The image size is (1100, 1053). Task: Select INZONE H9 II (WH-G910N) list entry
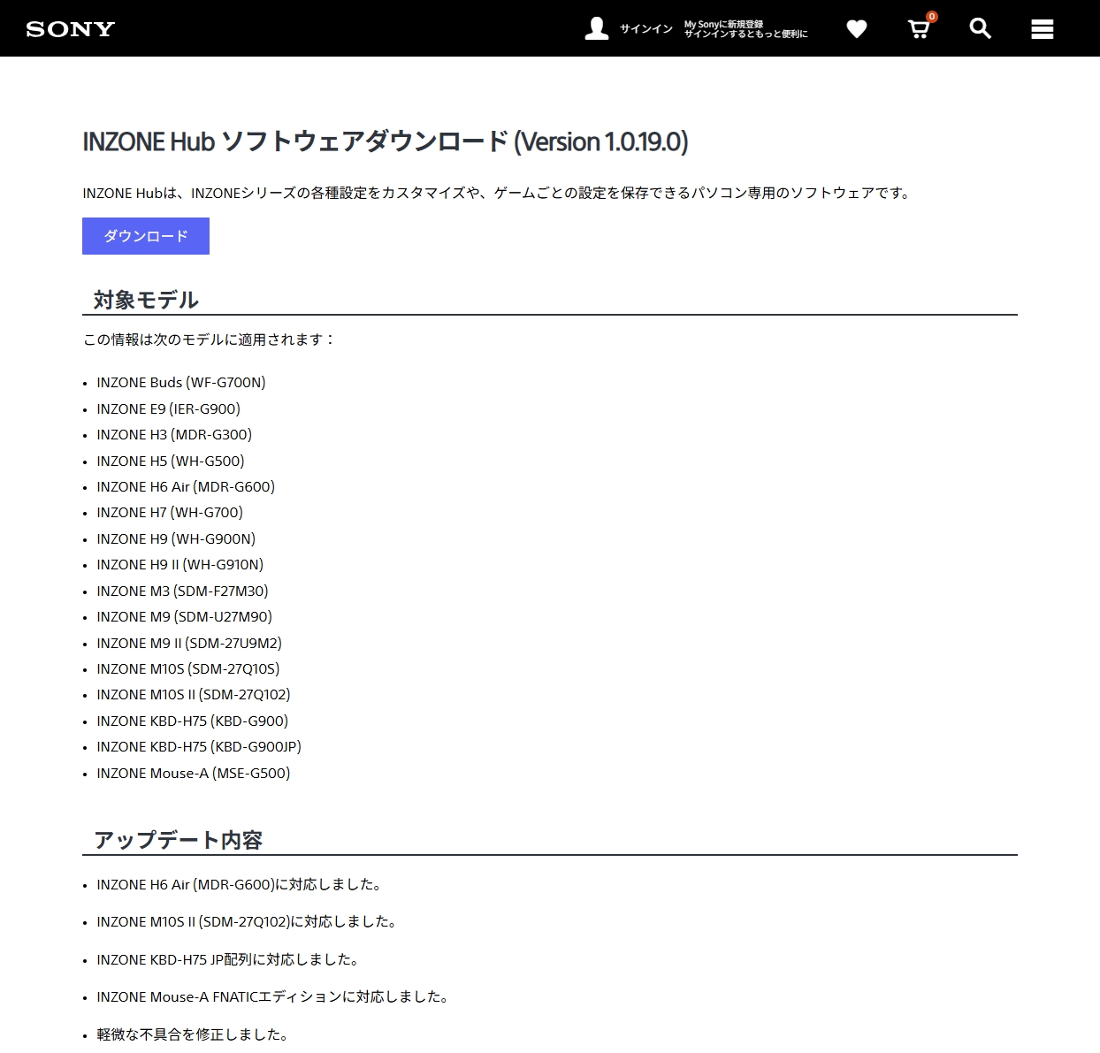[180, 565]
